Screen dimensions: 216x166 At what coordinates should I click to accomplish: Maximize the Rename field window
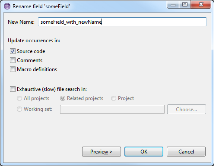[x=185, y=5]
